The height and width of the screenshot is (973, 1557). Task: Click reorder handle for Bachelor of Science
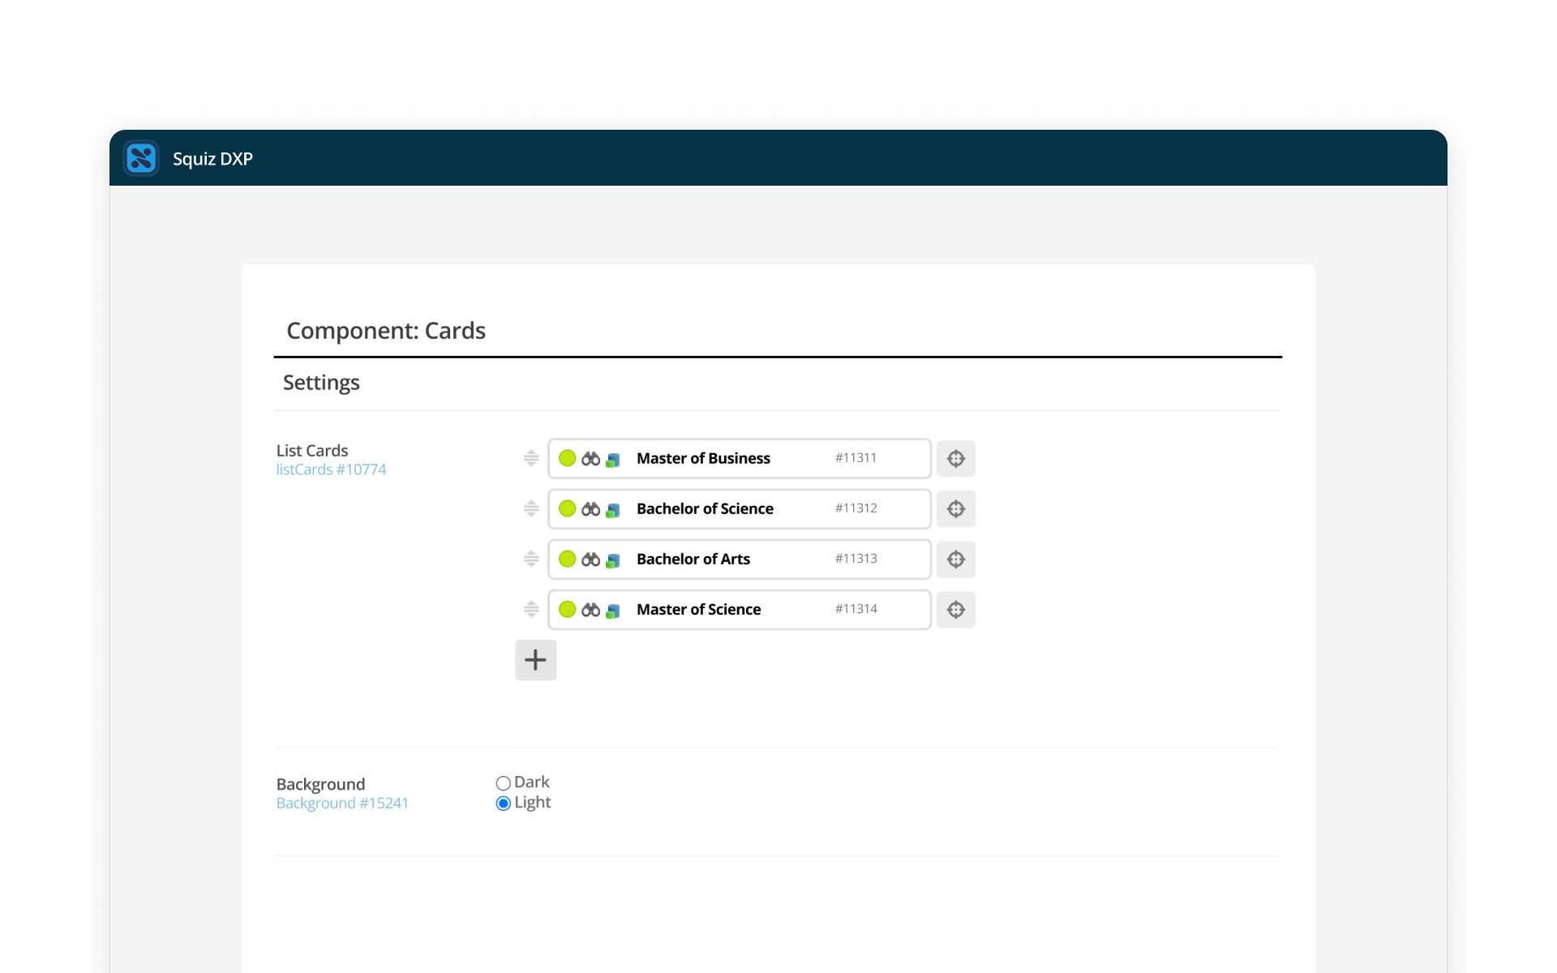[531, 508]
